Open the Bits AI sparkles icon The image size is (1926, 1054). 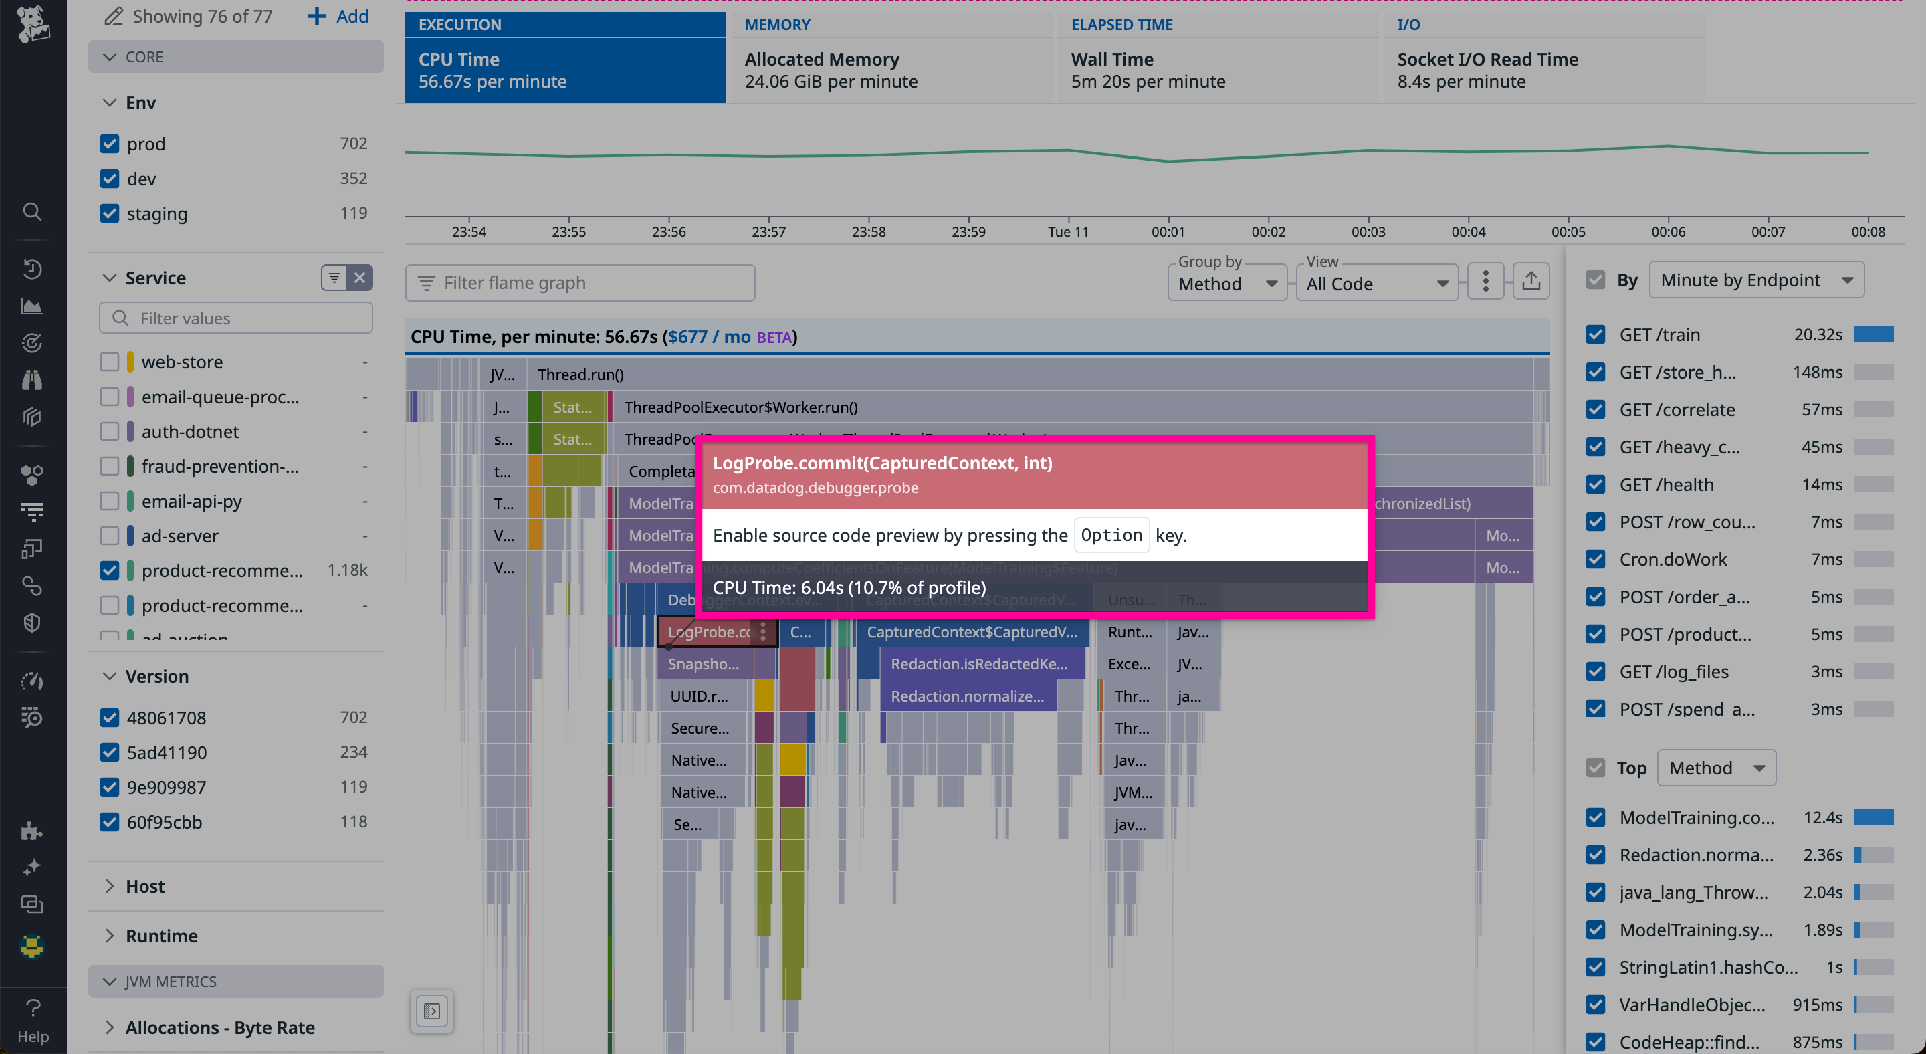tap(32, 867)
